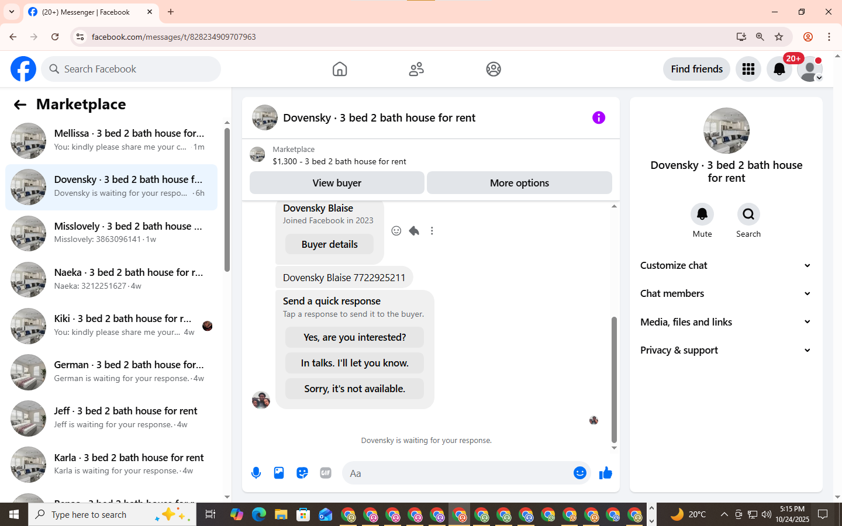The width and height of the screenshot is (842, 526).
Task: Open more message options three dots
Action: 432,231
